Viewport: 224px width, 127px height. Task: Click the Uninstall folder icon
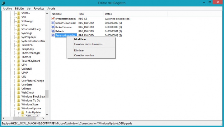point(19,69)
